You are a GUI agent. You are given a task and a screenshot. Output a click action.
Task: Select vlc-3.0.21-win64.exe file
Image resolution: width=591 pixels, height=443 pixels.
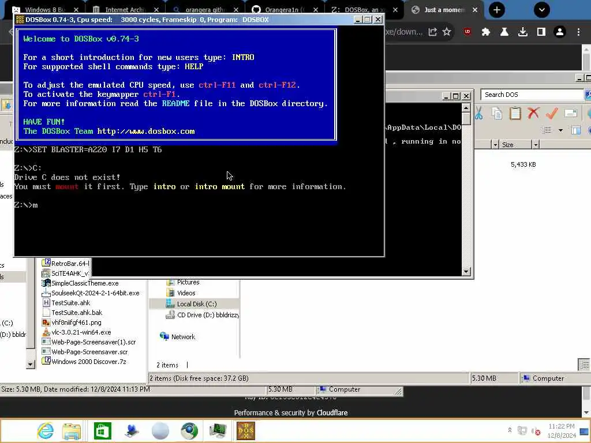coord(77,332)
